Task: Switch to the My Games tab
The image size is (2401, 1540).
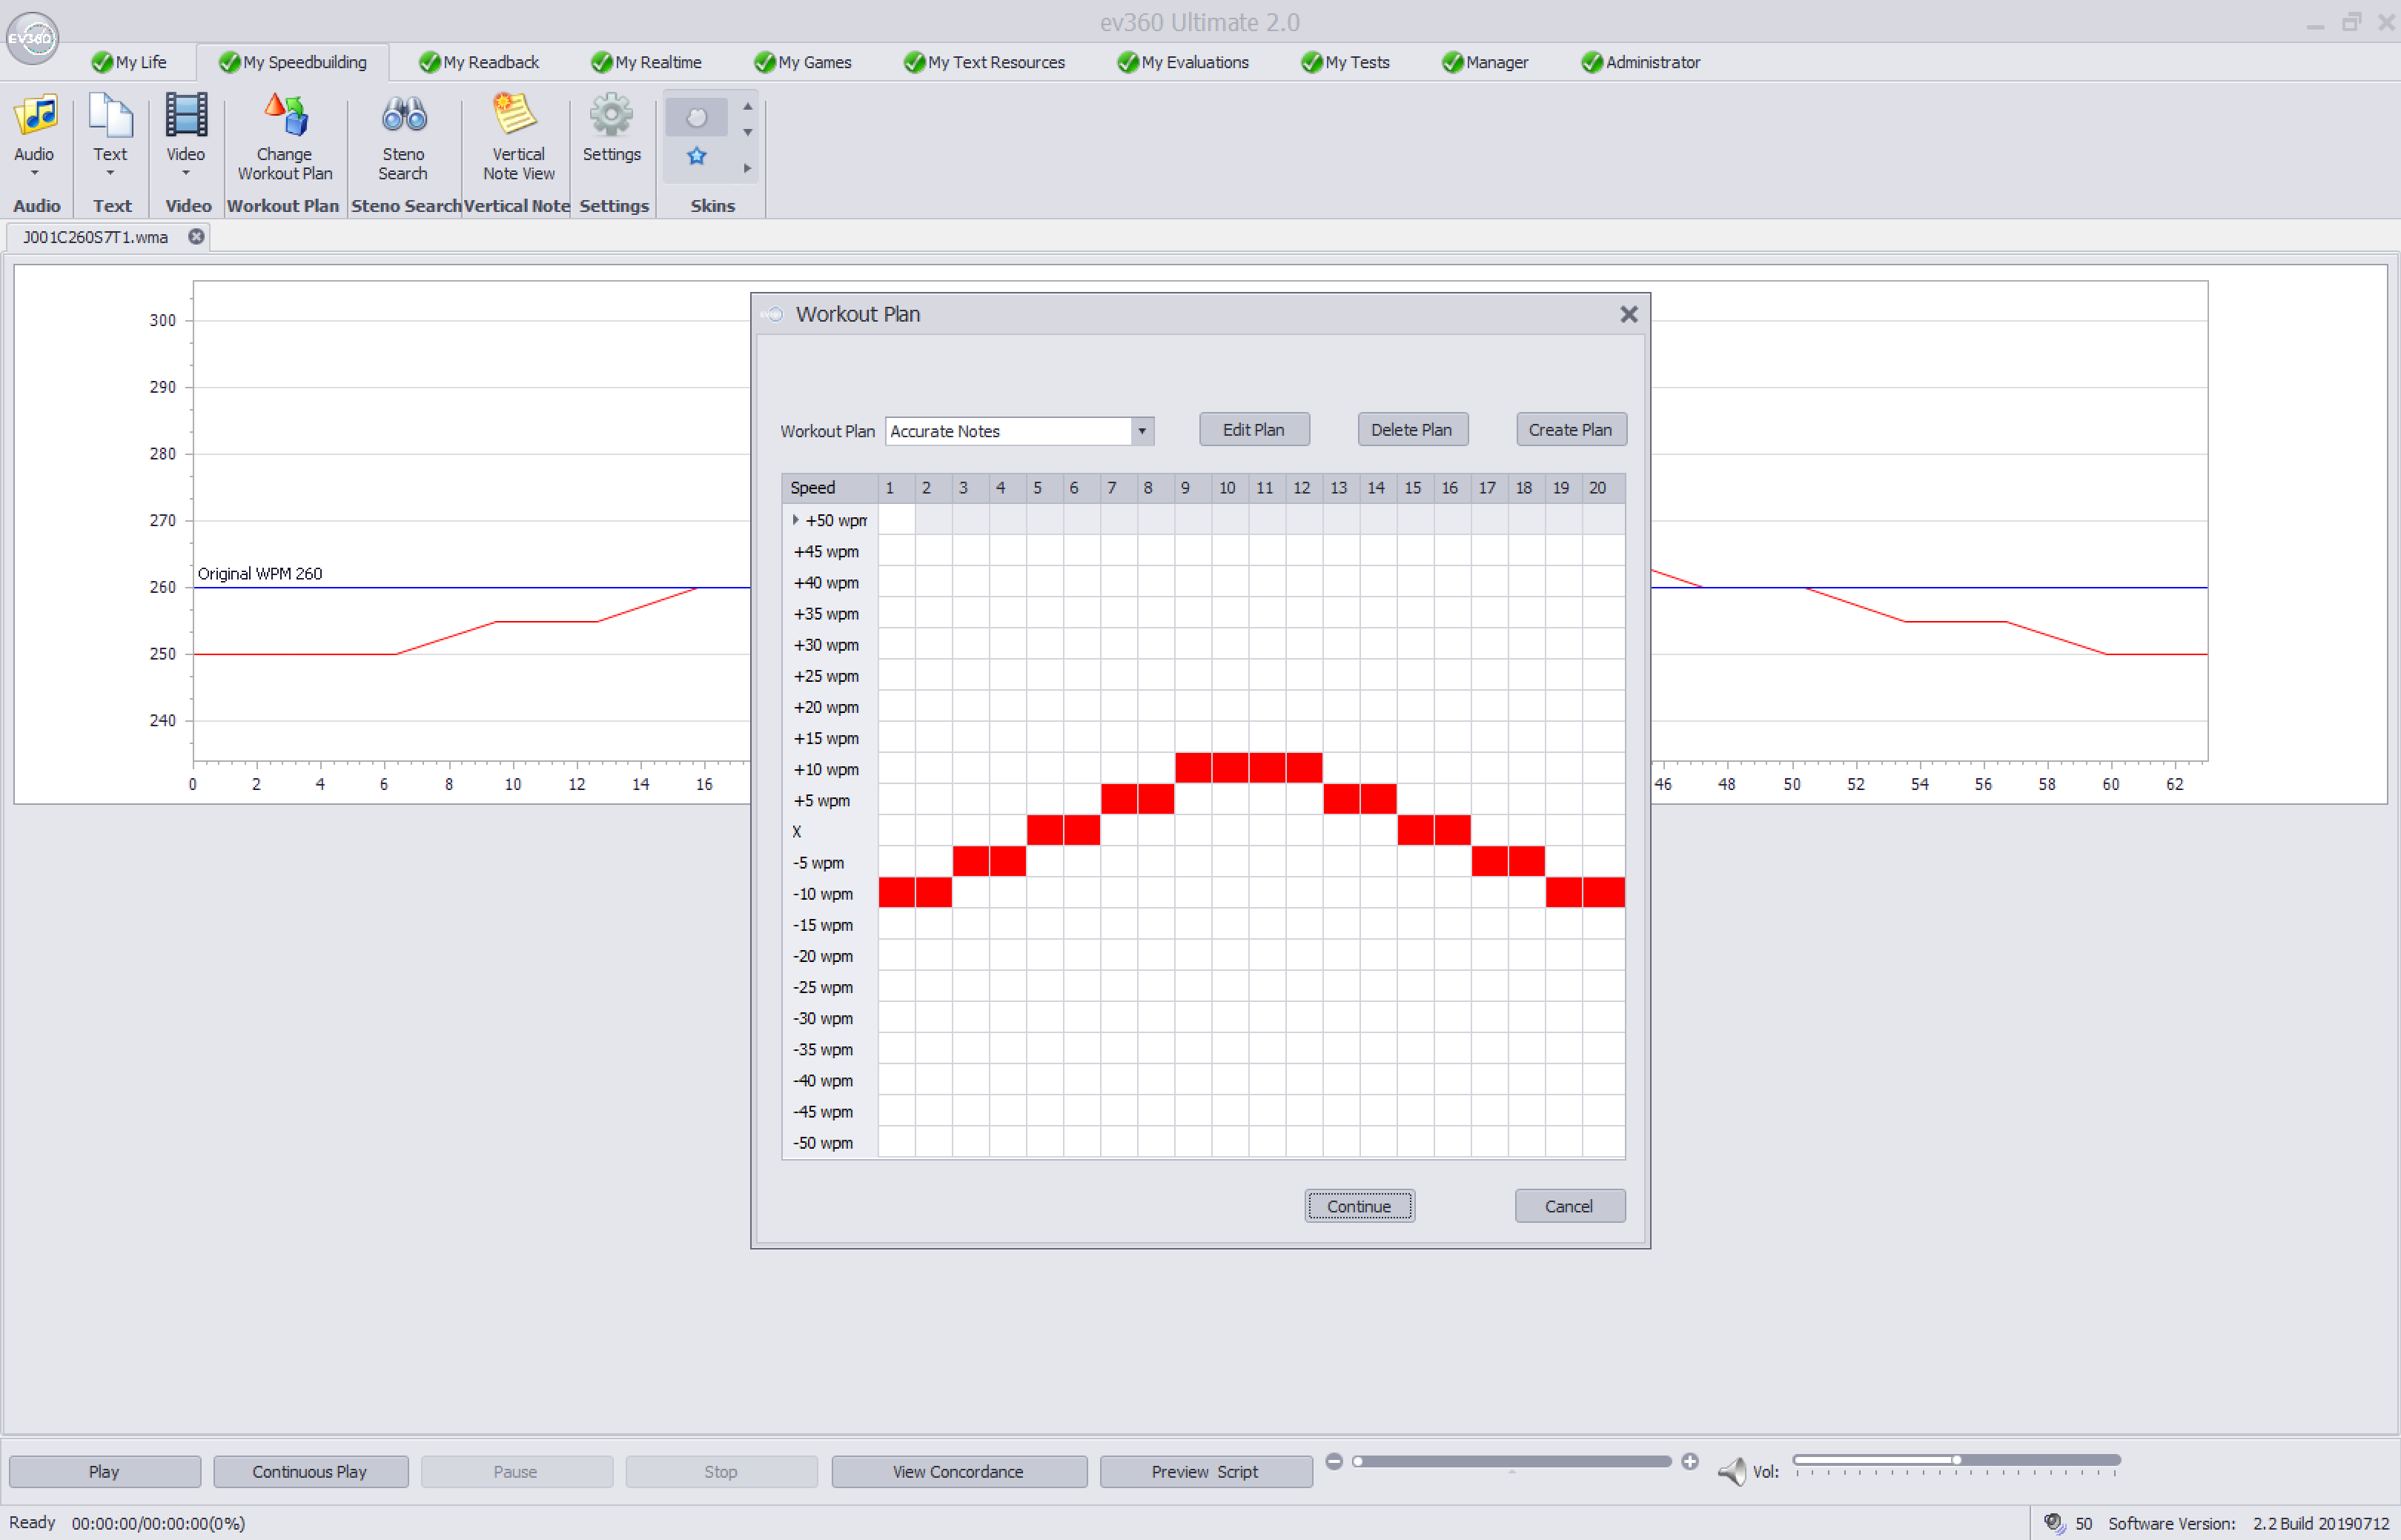Action: [x=804, y=62]
